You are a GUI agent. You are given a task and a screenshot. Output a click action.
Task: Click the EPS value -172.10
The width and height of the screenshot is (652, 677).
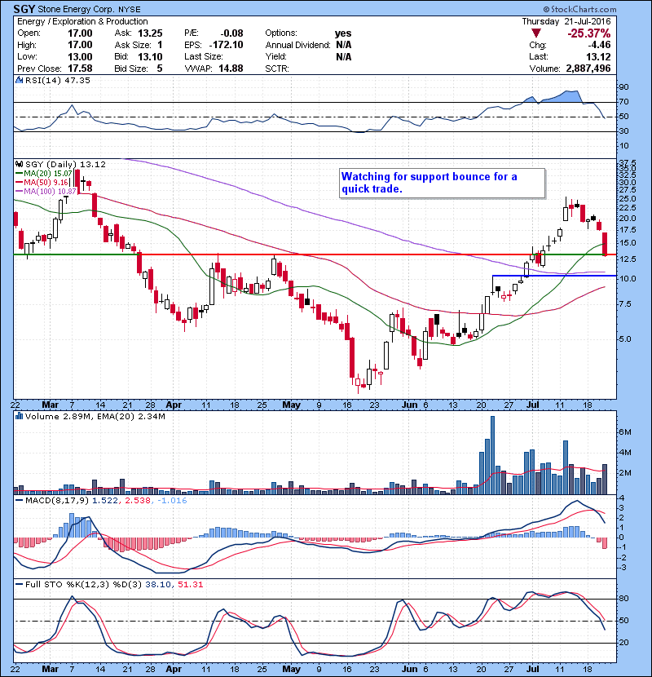pos(226,45)
